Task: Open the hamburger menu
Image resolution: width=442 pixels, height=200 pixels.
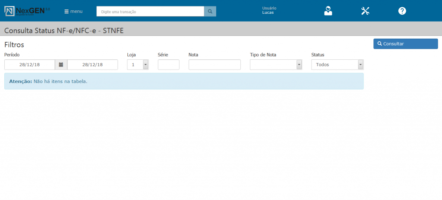Action: [73, 11]
